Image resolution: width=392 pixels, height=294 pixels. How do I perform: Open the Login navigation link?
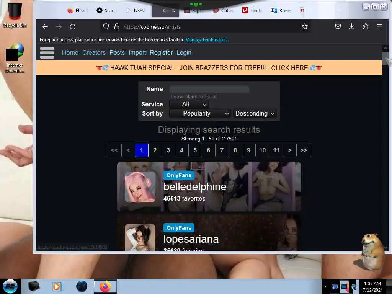[184, 52]
